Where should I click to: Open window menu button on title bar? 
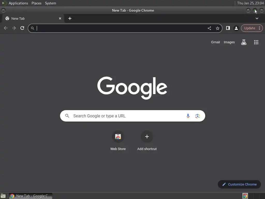point(3,10)
